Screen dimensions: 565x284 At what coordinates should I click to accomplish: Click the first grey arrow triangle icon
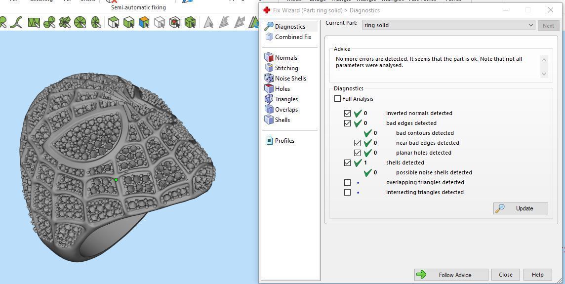(208, 22)
